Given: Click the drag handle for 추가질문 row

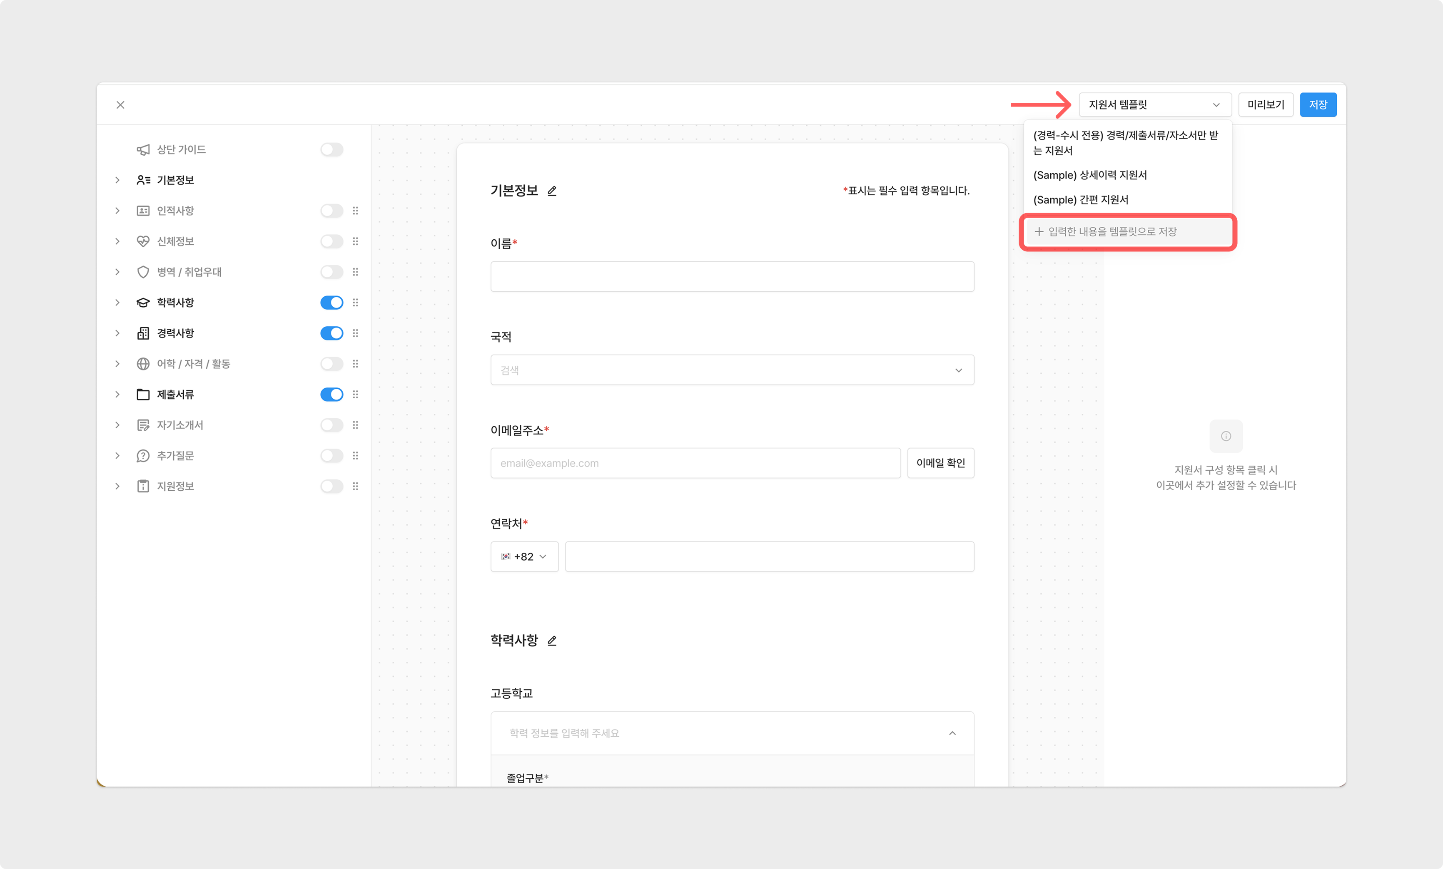Looking at the screenshot, I should point(356,456).
